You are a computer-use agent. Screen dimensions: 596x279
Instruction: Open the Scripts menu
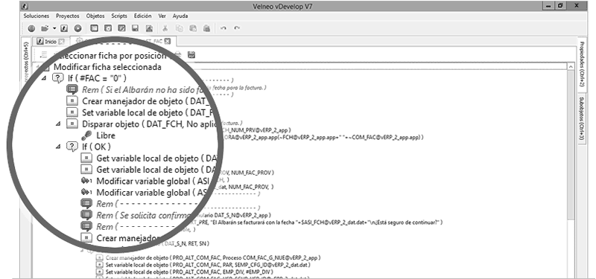pyautogui.click(x=119, y=16)
